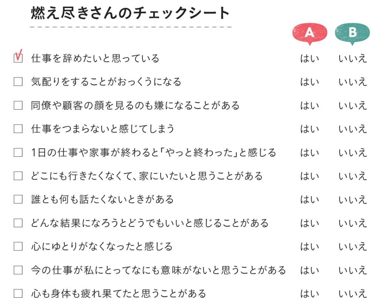Select はい for 仕事を辞めたいと思っている
378x304 pixels.
(309, 59)
